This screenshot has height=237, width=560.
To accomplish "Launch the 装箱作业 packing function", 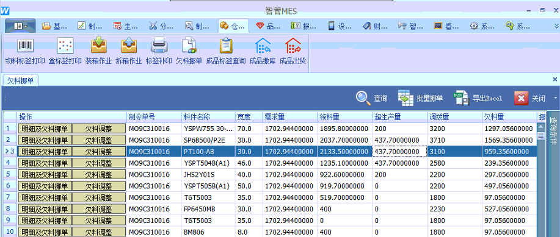I will coord(98,52).
